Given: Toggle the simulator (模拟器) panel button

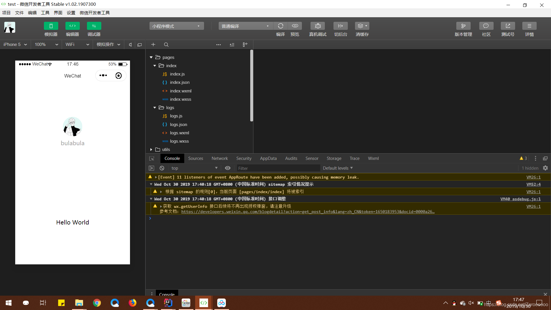Looking at the screenshot, I should pos(51,26).
